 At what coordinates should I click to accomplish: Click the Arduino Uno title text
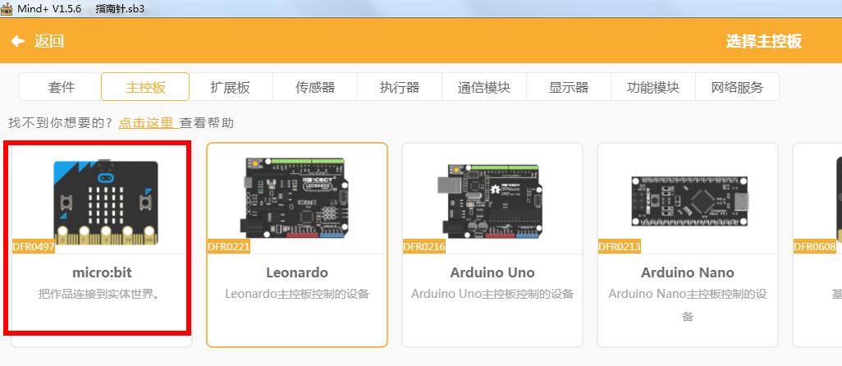[492, 272]
